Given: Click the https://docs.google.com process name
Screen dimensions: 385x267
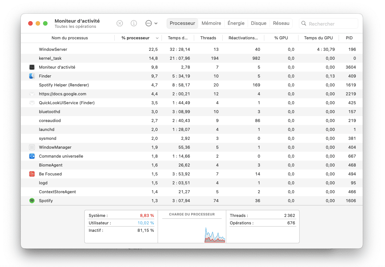Looking at the screenshot, I should point(63,94).
